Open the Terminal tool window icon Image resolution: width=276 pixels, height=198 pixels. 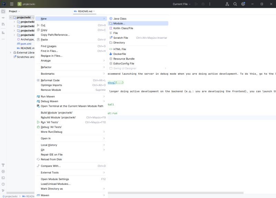[x=3, y=178]
